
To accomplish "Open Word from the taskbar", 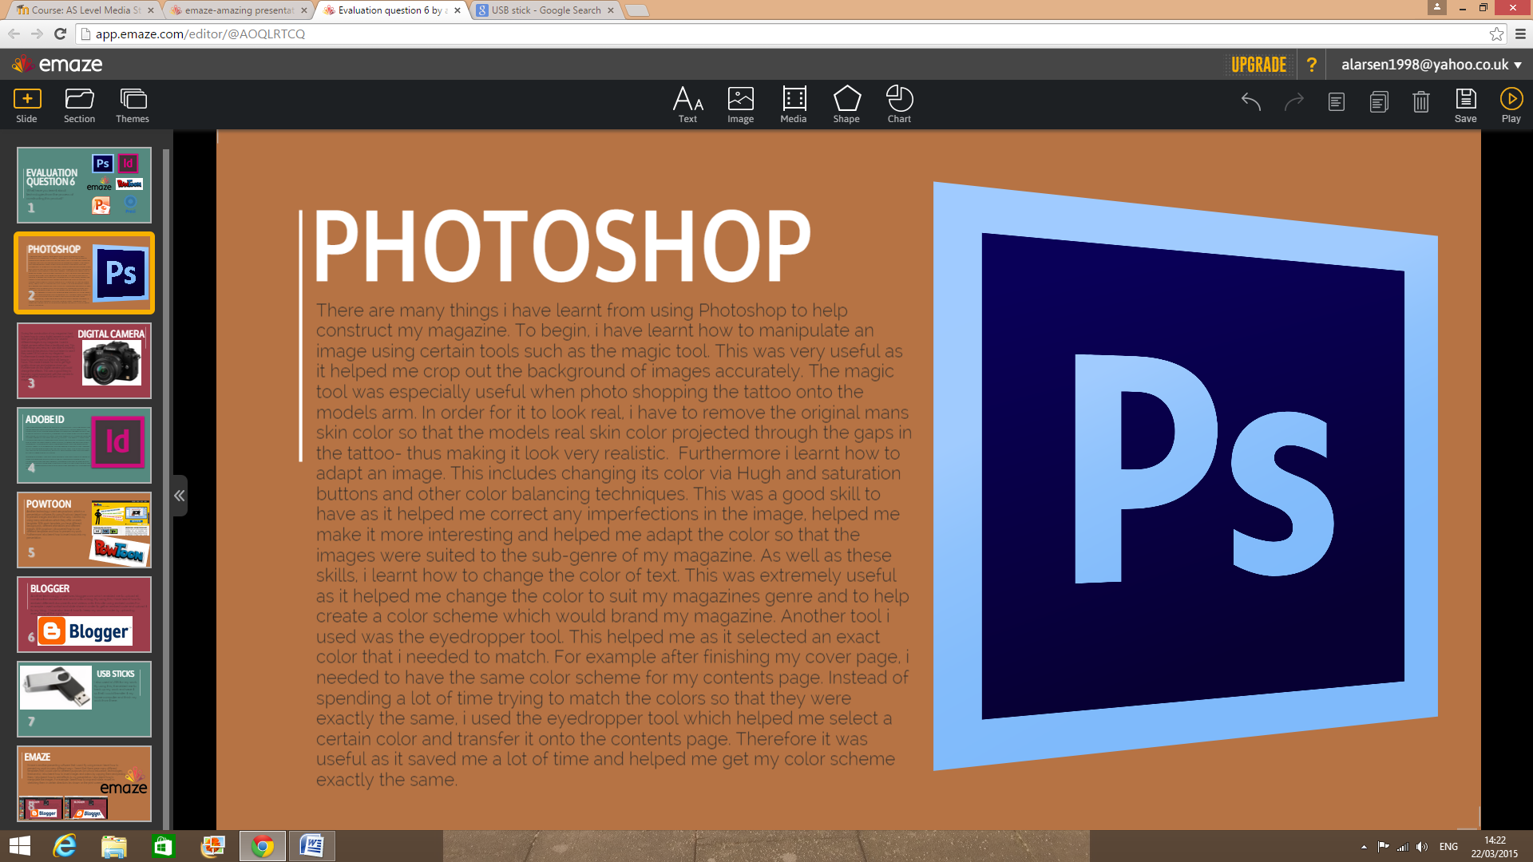I will point(311,846).
